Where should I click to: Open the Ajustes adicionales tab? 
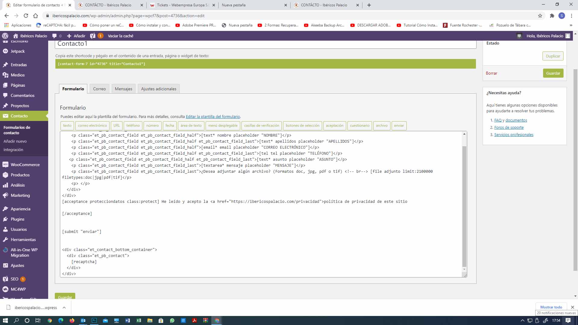point(159,89)
